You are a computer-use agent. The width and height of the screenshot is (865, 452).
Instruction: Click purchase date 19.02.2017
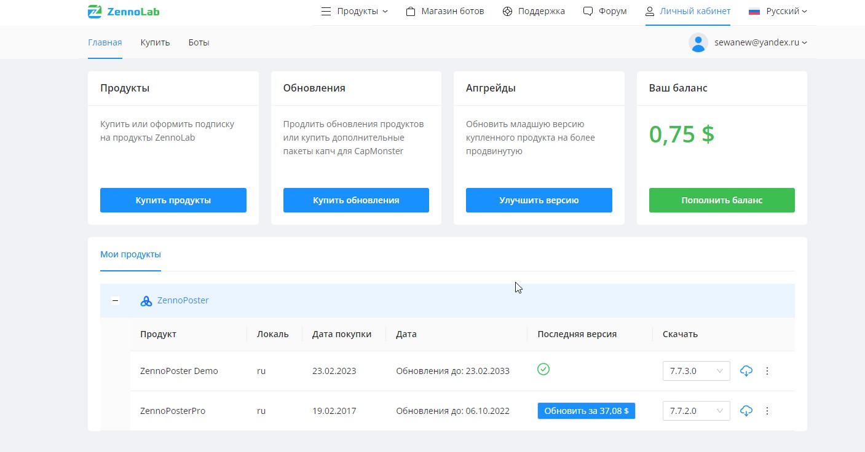334,411
